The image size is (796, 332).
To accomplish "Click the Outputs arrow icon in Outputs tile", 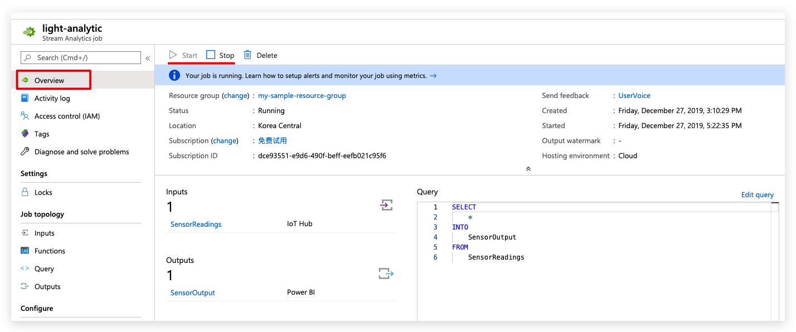I will pyautogui.click(x=386, y=274).
